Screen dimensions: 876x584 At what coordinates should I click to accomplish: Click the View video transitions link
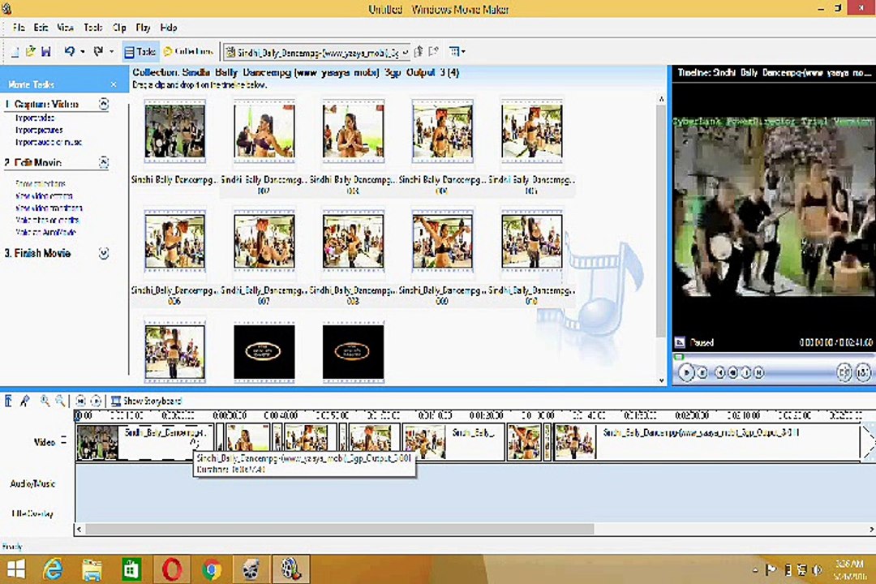point(49,208)
